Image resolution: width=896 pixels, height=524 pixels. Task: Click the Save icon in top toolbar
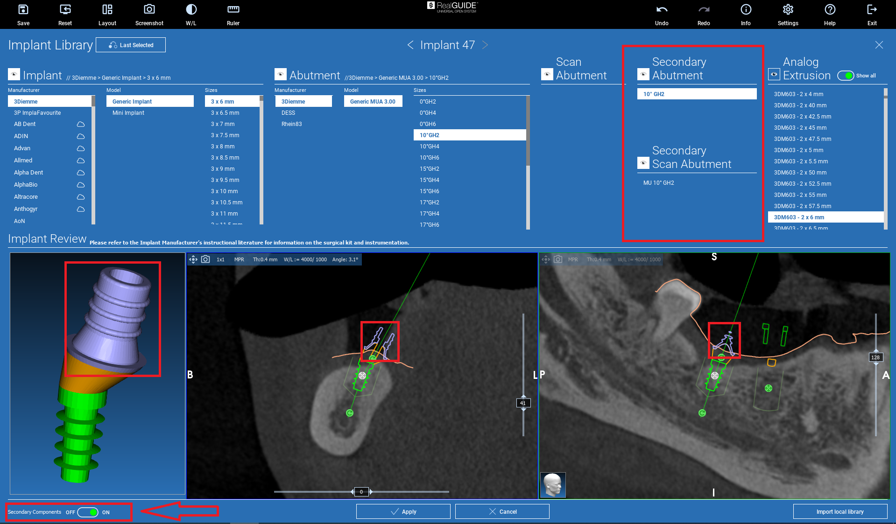point(23,10)
